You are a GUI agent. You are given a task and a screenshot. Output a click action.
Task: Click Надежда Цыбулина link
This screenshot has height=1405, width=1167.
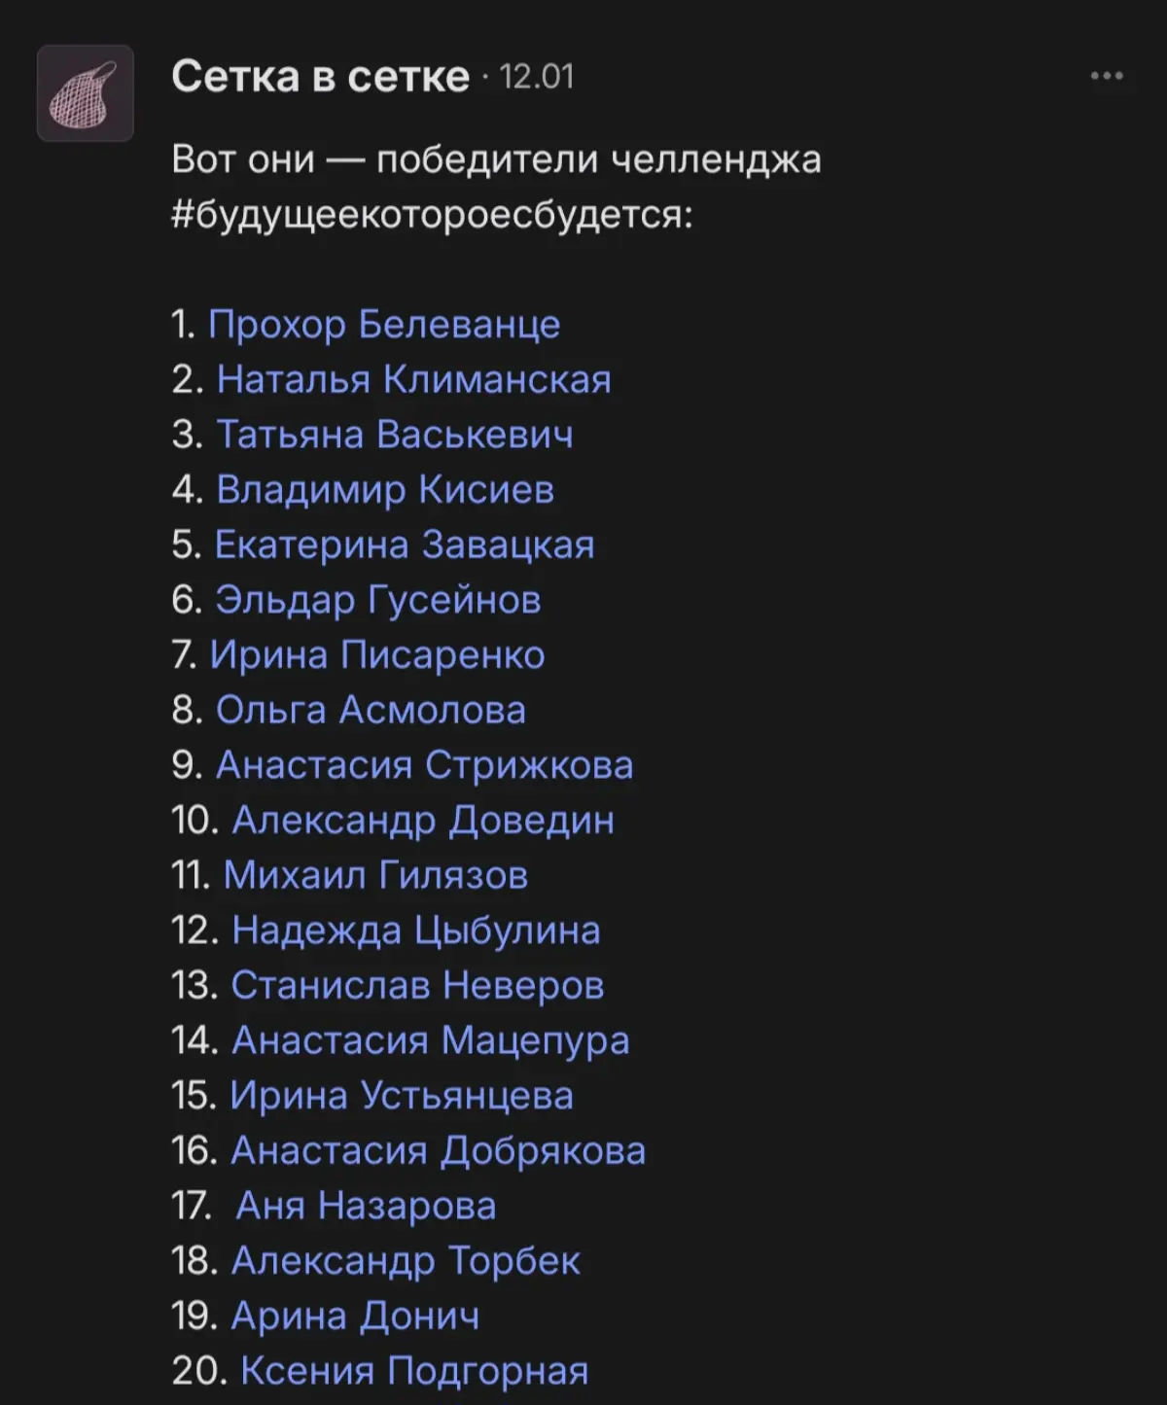pyautogui.click(x=415, y=931)
